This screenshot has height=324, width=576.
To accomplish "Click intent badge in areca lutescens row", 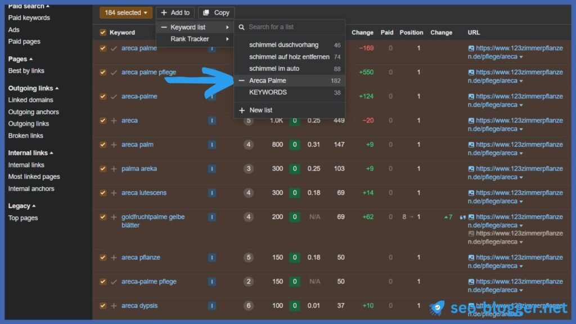I will click(212, 193).
